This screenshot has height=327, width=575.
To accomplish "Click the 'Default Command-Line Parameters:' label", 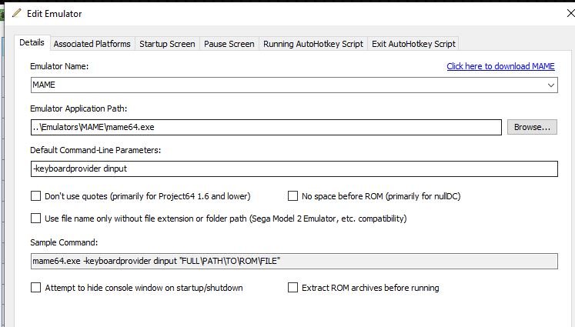I will pos(95,150).
